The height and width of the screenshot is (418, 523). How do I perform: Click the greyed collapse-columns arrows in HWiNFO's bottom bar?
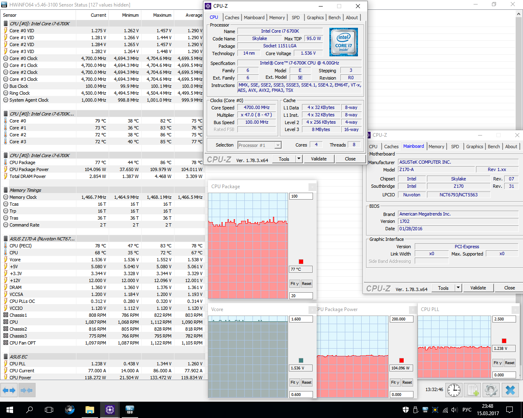[x=27, y=391]
